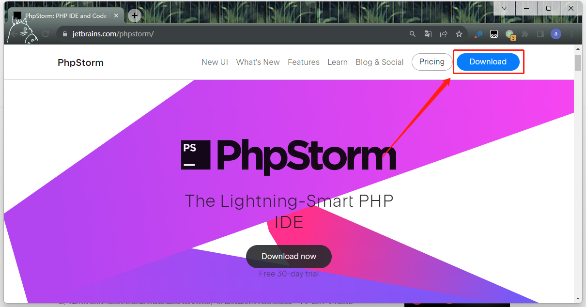Image resolution: width=586 pixels, height=307 pixels.
Task: Click the share page icon
Action: pyautogui.click(x=443, y=34)
